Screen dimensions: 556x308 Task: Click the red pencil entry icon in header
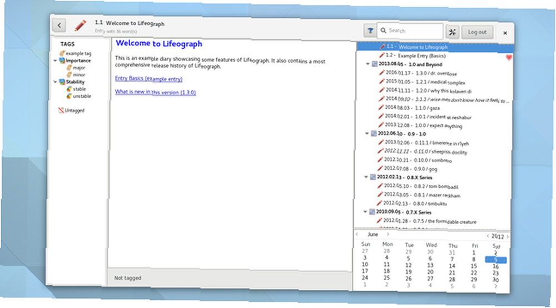(x=81, y=26)
